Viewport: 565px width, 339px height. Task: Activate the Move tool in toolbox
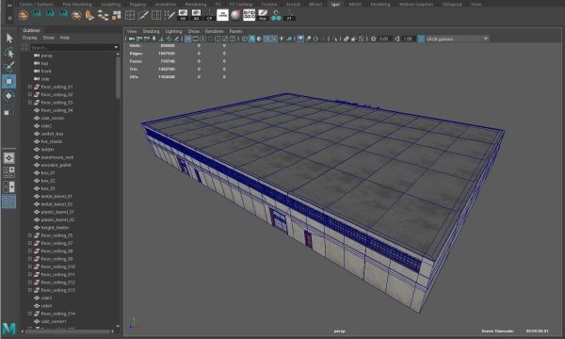(x=9, y=81)
